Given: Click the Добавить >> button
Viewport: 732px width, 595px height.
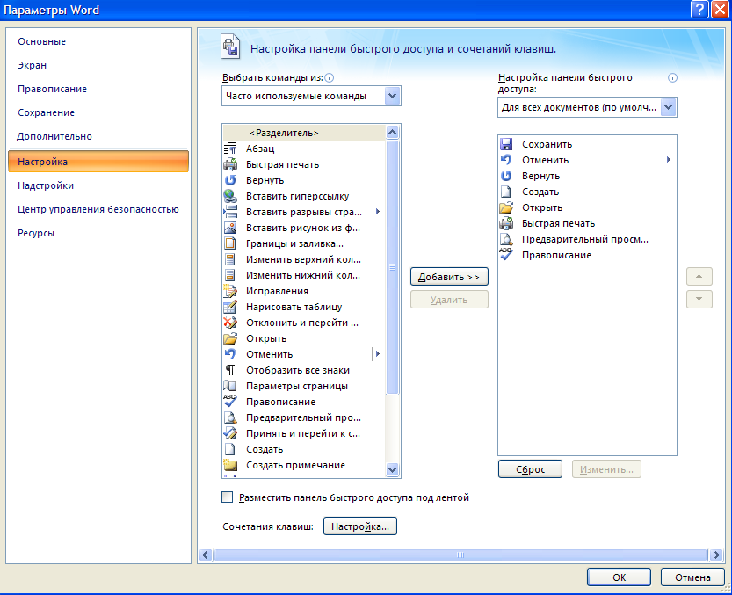Looking at the screenshot, I should pyautogui.click(x=449, y=277).
